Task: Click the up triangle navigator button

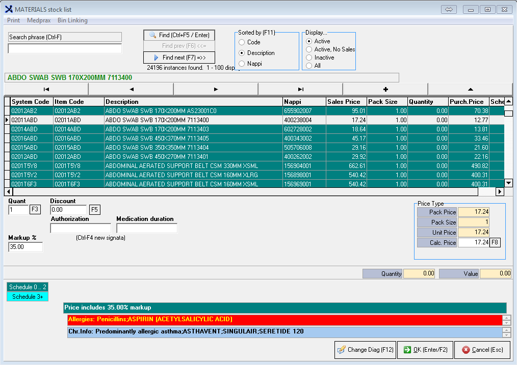Action: [470, 89]
